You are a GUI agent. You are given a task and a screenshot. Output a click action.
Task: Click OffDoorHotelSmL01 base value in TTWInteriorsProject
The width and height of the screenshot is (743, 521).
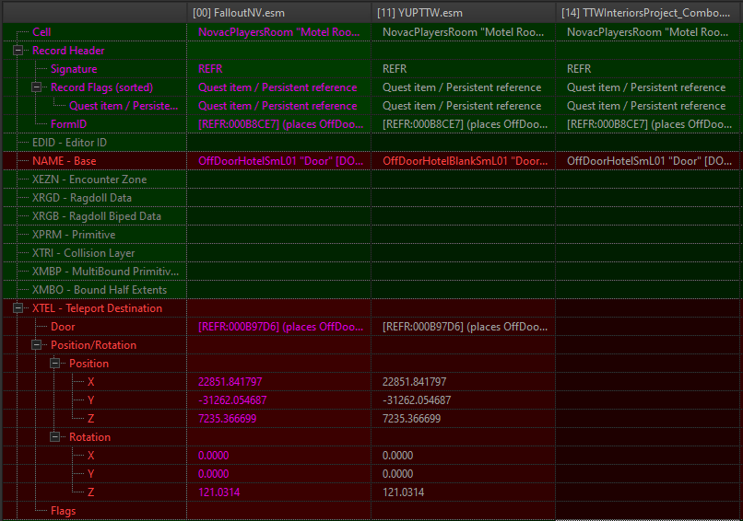[x=649, y=161]
